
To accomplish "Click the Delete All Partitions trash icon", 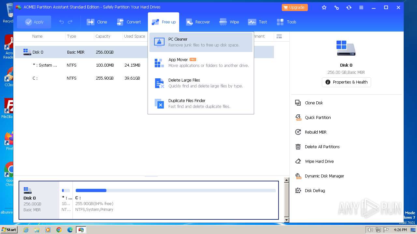I will 298,147.
